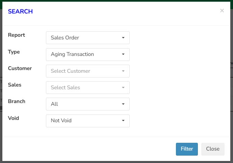Click the caret arrow in Branch field
This screenshot has height=163, width=233.
coord(123,104)
